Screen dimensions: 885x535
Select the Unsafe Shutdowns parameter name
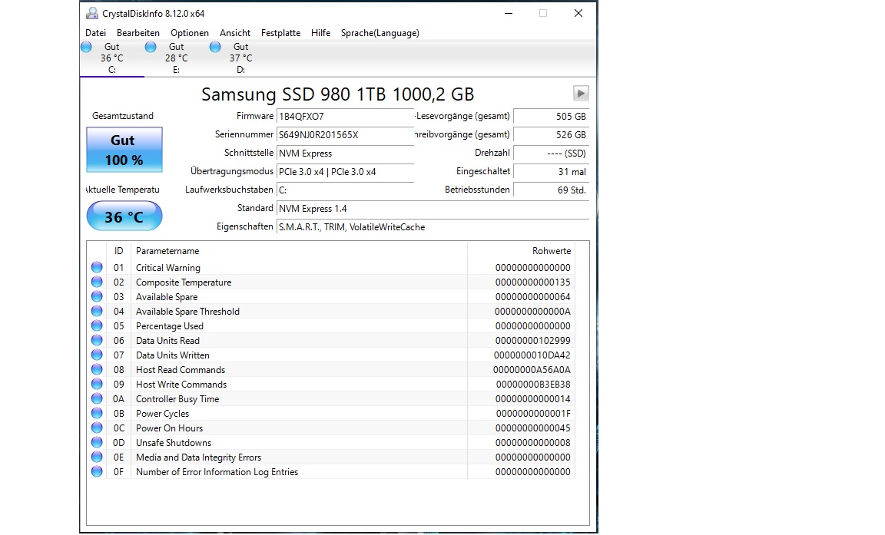coord(174,443)
